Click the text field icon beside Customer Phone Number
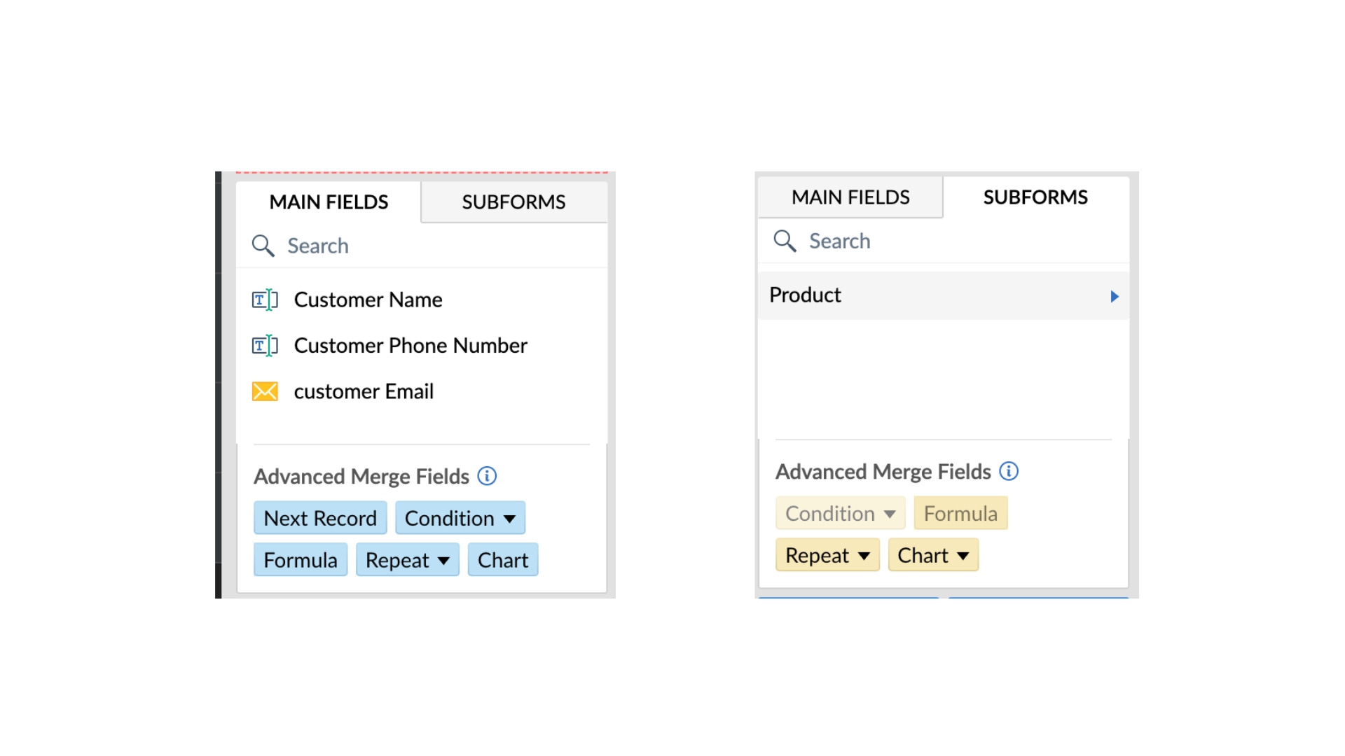 click(265, 346)
